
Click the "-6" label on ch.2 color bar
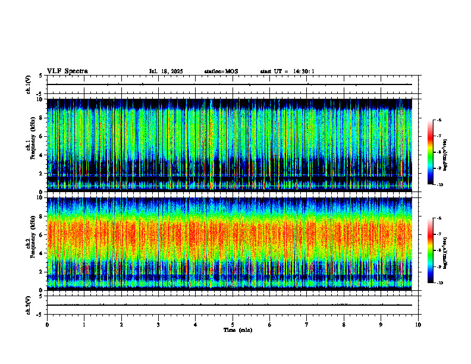pyautogui.click(x=439, y=218)
